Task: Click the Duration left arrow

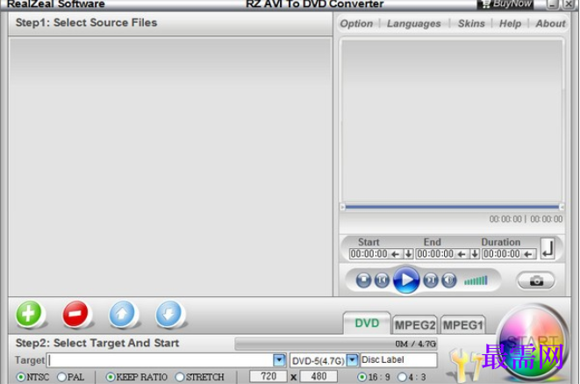Action: coord(528,254)
